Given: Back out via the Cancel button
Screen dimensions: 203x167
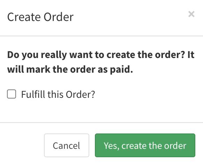Looking at the screenshot, I should point(67,145).
